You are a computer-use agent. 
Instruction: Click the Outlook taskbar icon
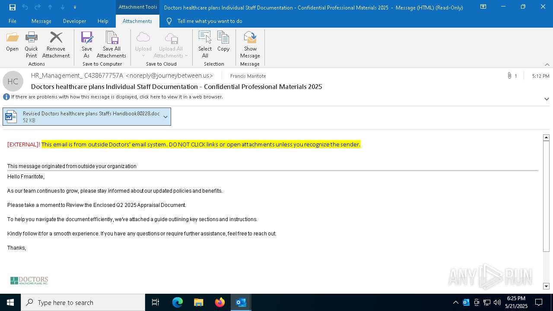[x=241, y=302]
